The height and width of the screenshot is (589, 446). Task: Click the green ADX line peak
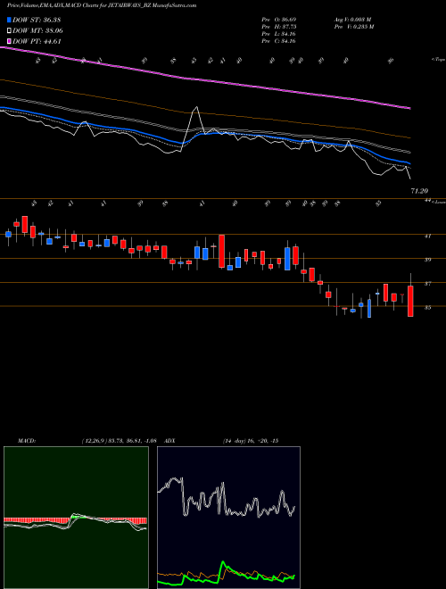point(224,562)
